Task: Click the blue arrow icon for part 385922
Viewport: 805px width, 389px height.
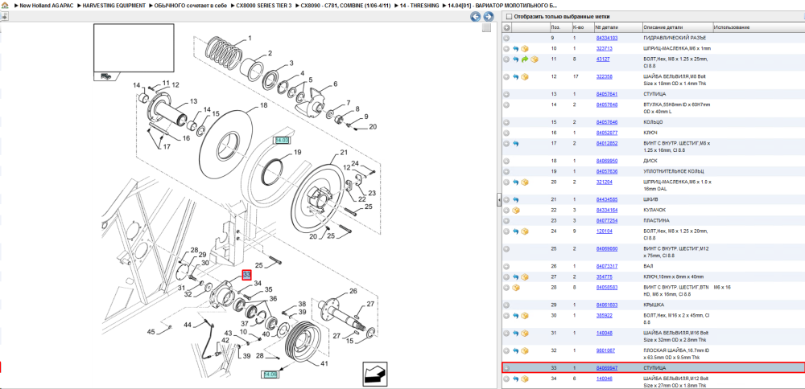Action: pyautogui.click(x=516, y=316)
